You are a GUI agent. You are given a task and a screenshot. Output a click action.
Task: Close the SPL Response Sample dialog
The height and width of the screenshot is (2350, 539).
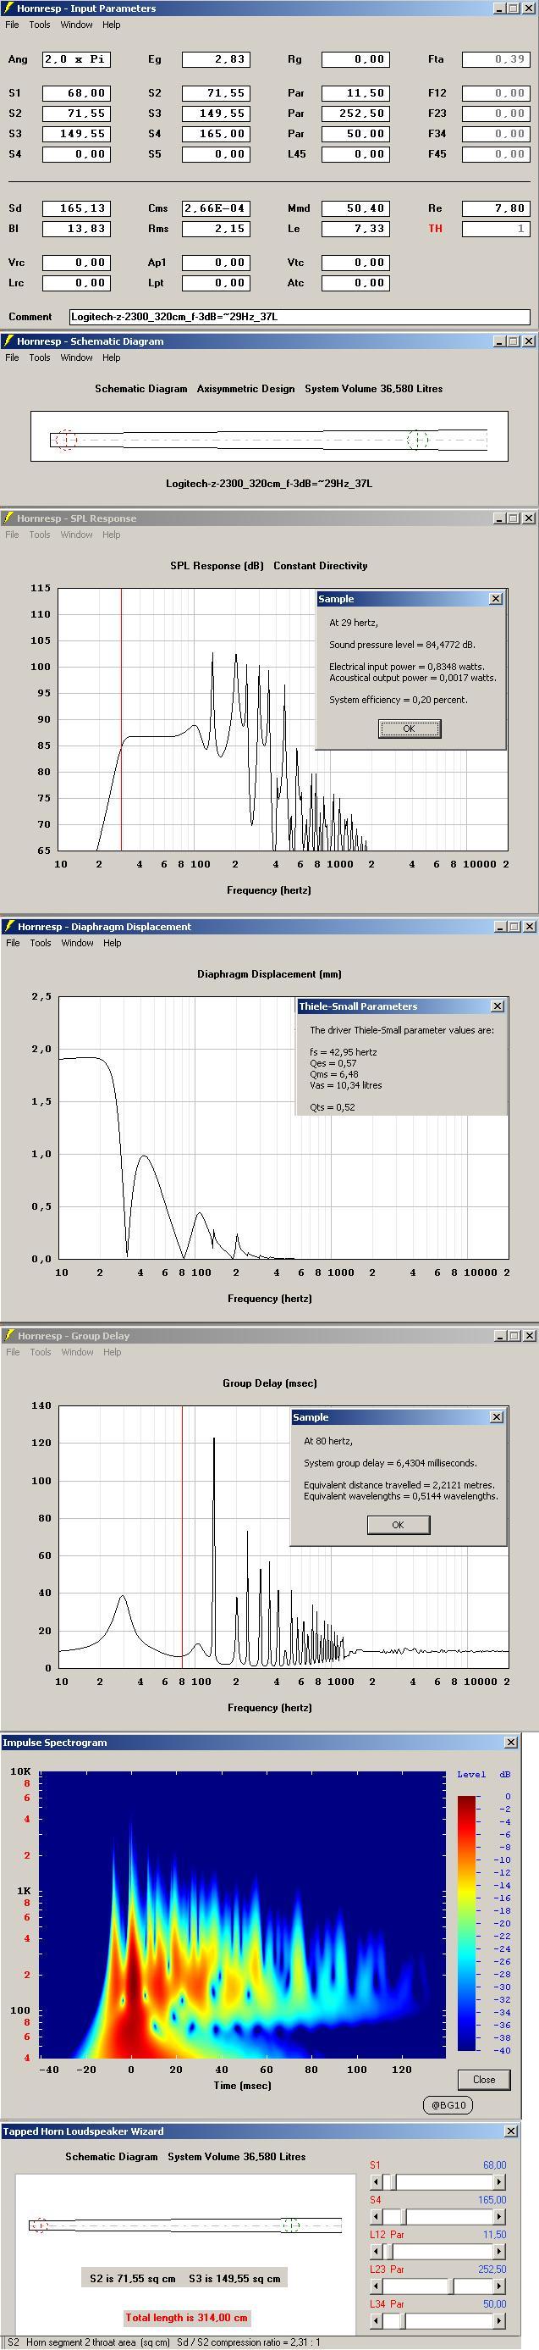pos(495,598)
